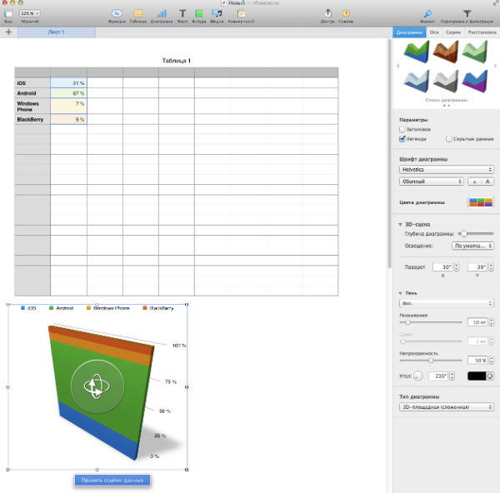Click the Chart (Диаграмма) toolbar icon
This screenshot has height=493, width=500.
(162, 13)
